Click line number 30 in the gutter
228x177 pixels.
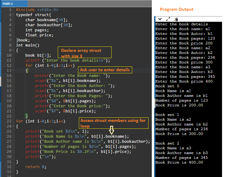[9, 157]
